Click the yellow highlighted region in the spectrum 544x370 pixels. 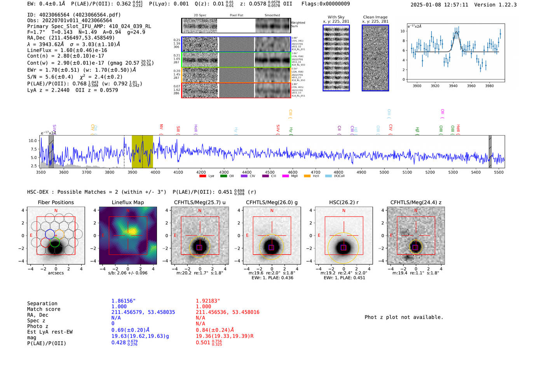(x=142, y=151)
